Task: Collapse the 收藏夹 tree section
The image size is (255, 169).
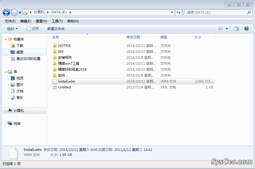Action: click(x=6, y=39)
